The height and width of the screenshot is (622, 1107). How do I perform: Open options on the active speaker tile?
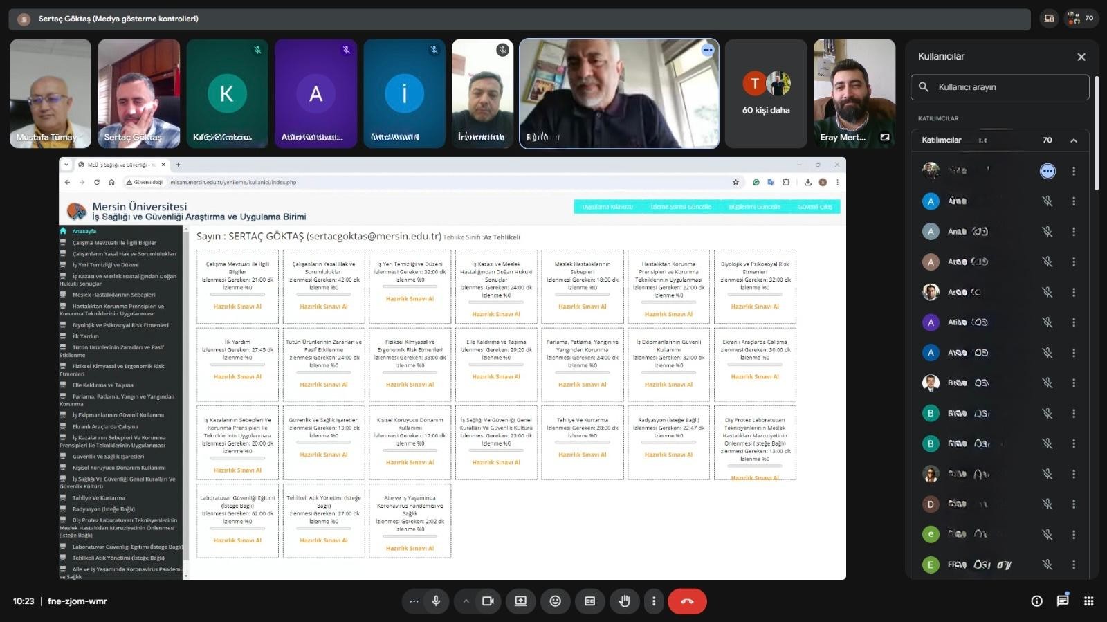point(707,50)
